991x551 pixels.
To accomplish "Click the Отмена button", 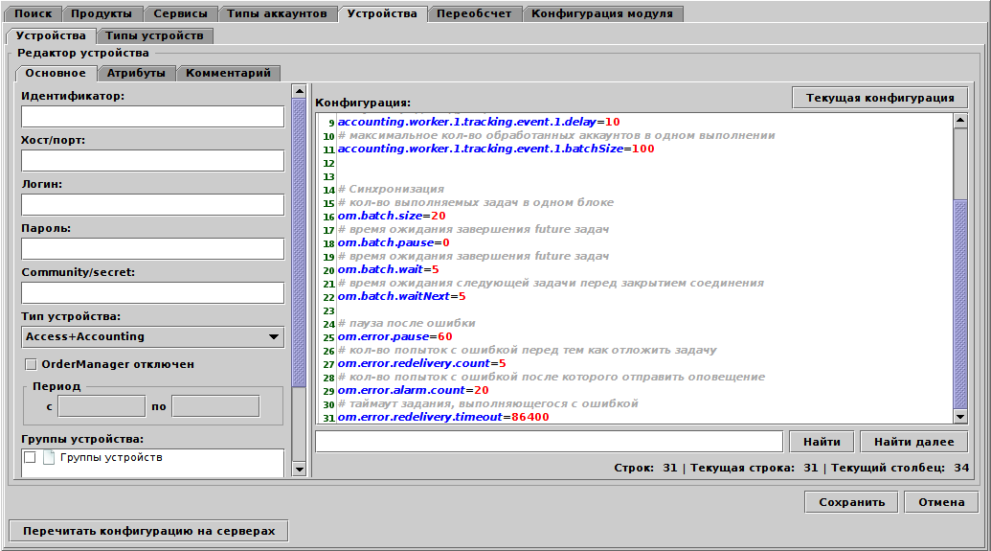I will click(x=941, y=502).
